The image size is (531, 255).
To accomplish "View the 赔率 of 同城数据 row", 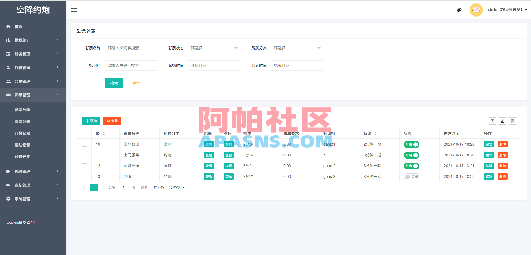I will pos(209,166).
